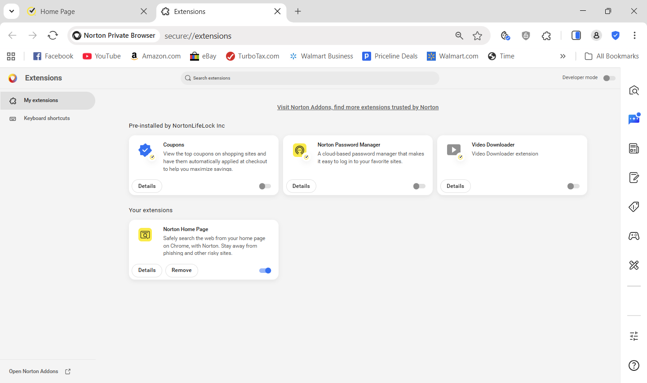
Task: Open the AI chat sidebar icon
Action: (x=634, y=119)
